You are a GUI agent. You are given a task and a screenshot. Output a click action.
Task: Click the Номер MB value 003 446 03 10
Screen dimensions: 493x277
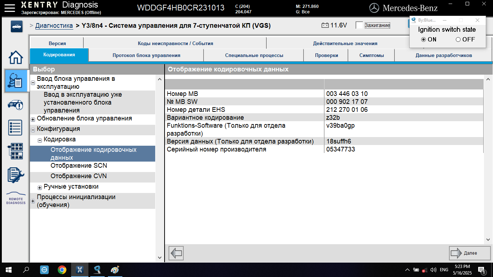pyautogui.click(x=347, y=94)
